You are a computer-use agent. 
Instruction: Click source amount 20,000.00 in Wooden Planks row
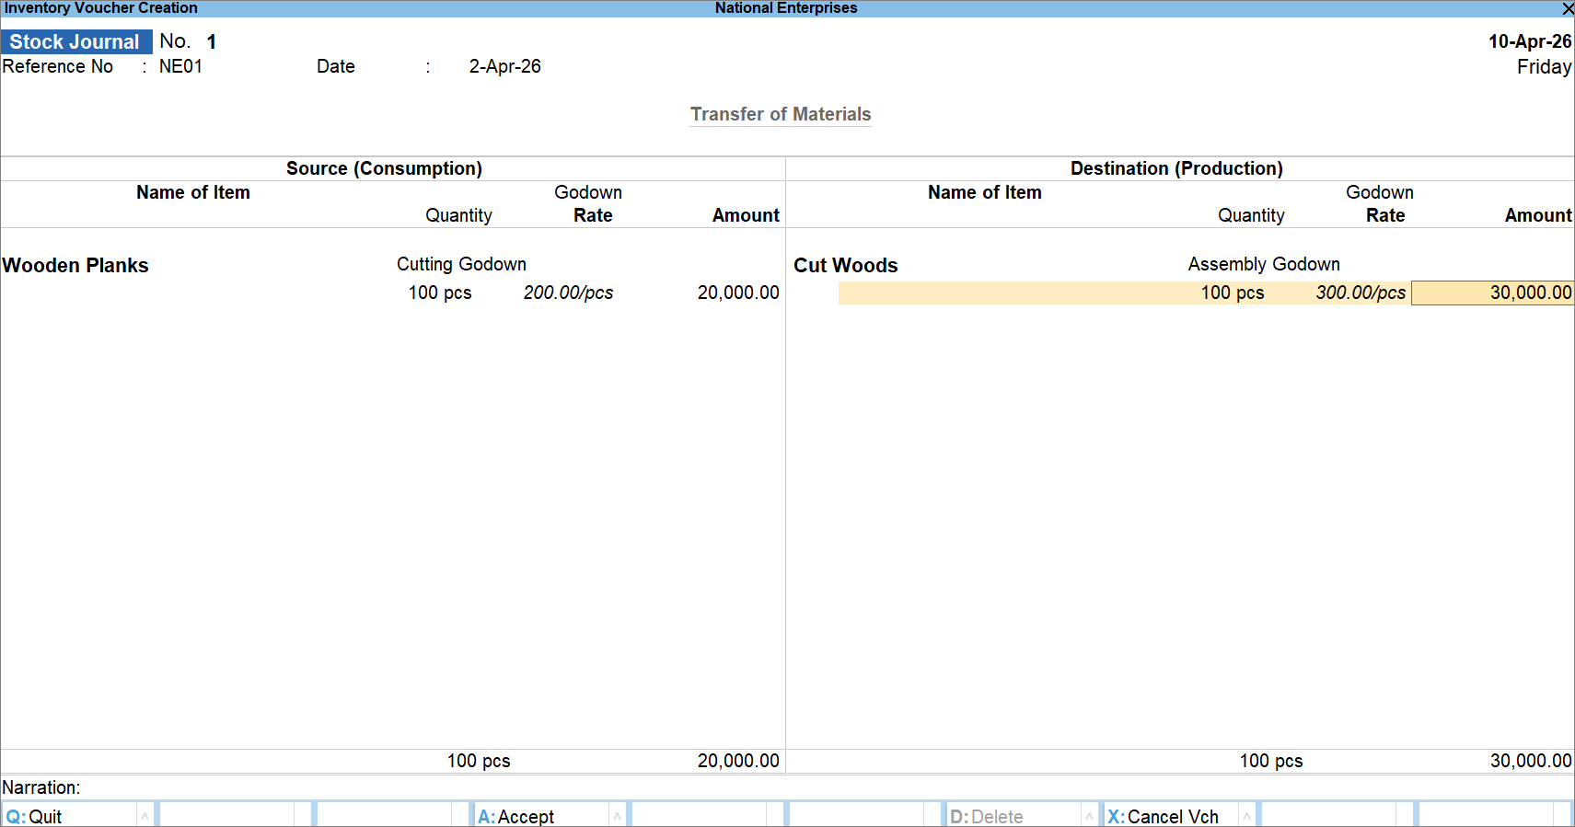click(738, 293)
